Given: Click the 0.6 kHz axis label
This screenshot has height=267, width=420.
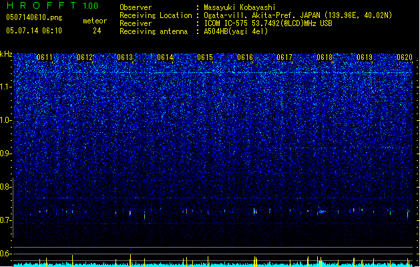Looking at the screenshot, I should [6, 254].
